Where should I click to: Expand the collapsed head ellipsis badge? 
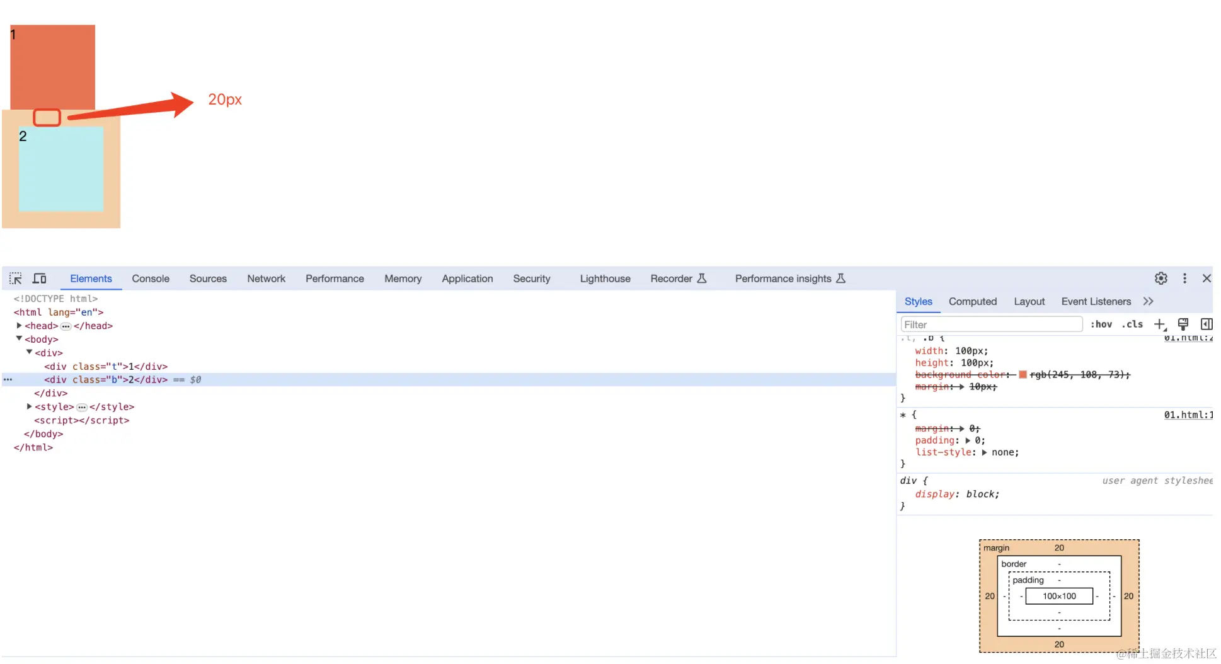point(66,326)
